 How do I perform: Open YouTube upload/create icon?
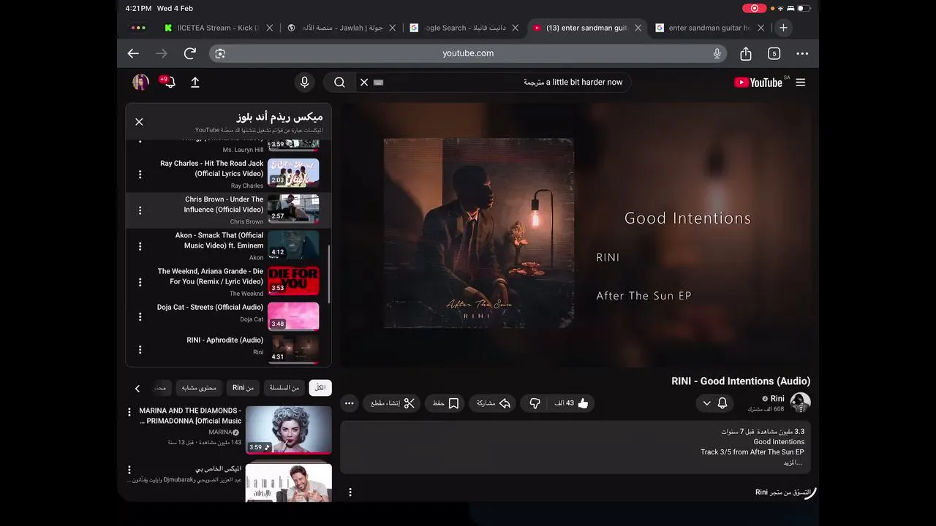coord(195,83)
